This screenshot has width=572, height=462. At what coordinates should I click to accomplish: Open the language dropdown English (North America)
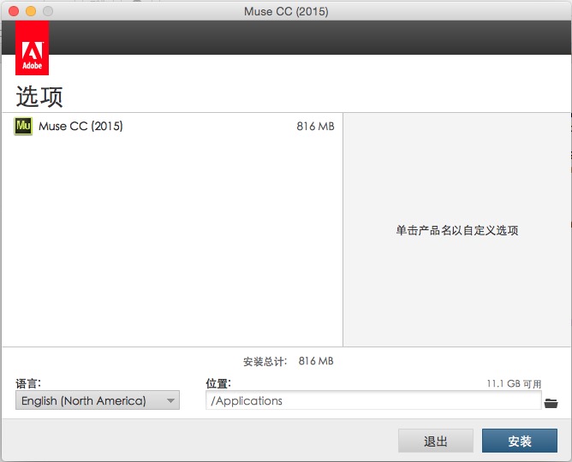(x=98, y=400)
